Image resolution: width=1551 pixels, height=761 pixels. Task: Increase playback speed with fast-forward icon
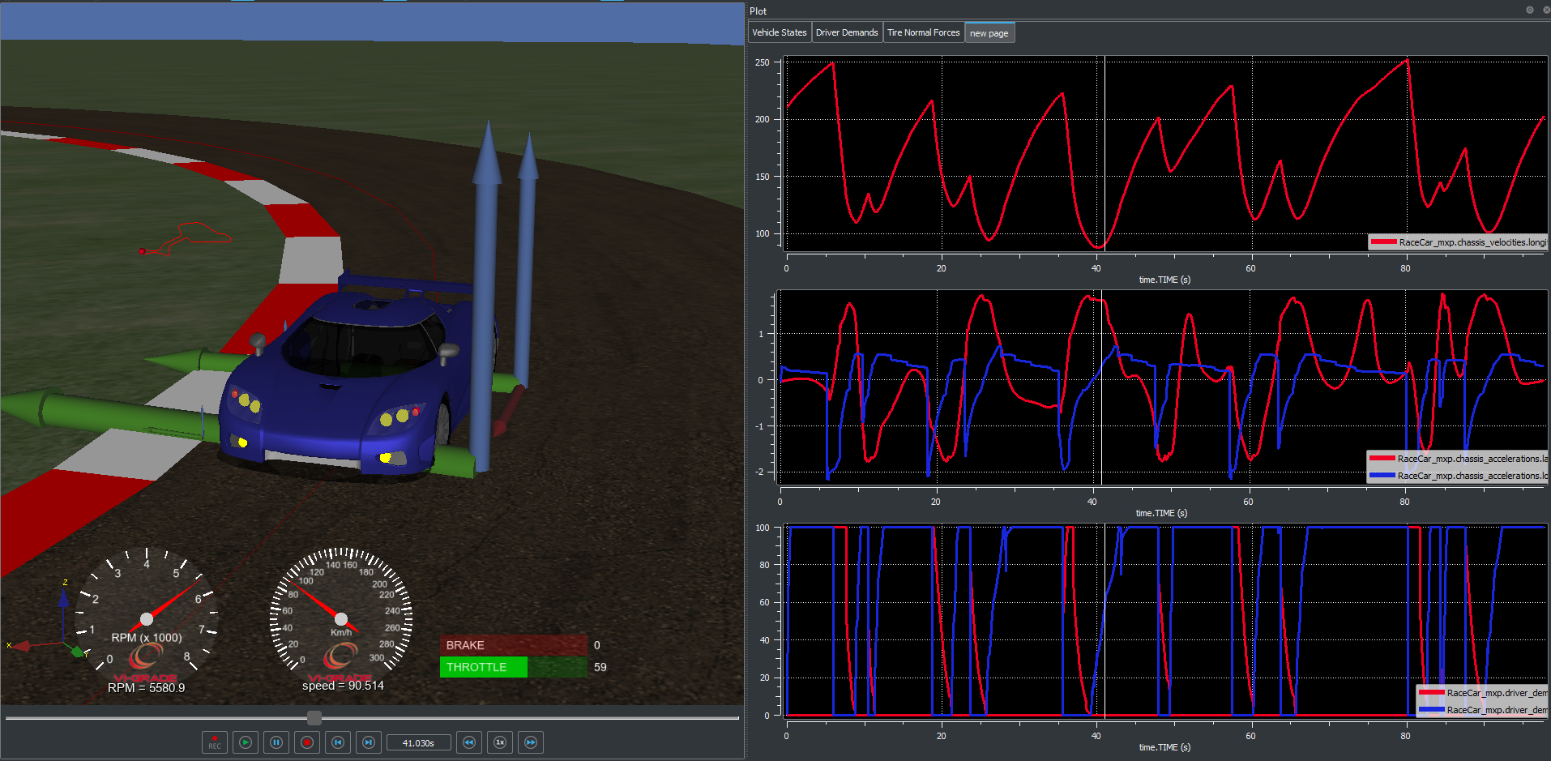click(531, 742)
